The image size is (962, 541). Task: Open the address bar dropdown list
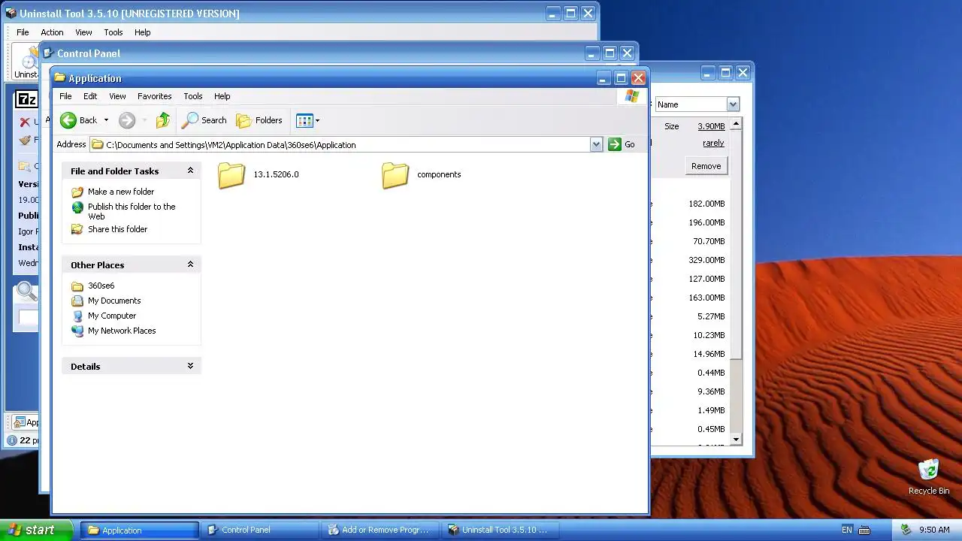pos(596,144)
